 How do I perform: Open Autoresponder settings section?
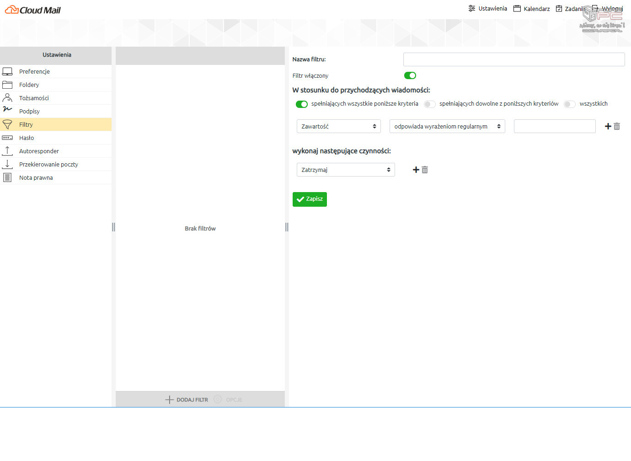click(39, 151)
